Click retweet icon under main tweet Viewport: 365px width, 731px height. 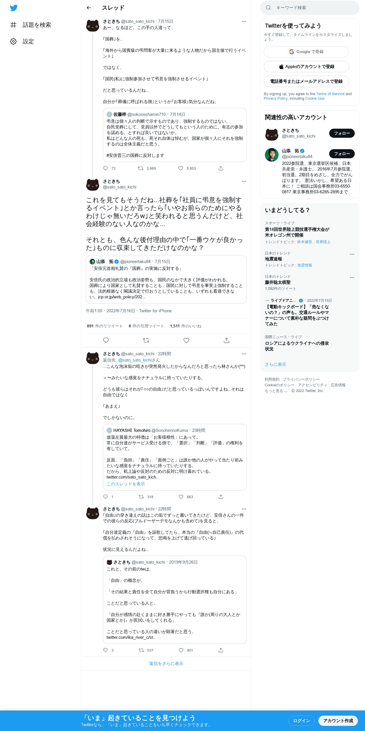pos(146,340)
